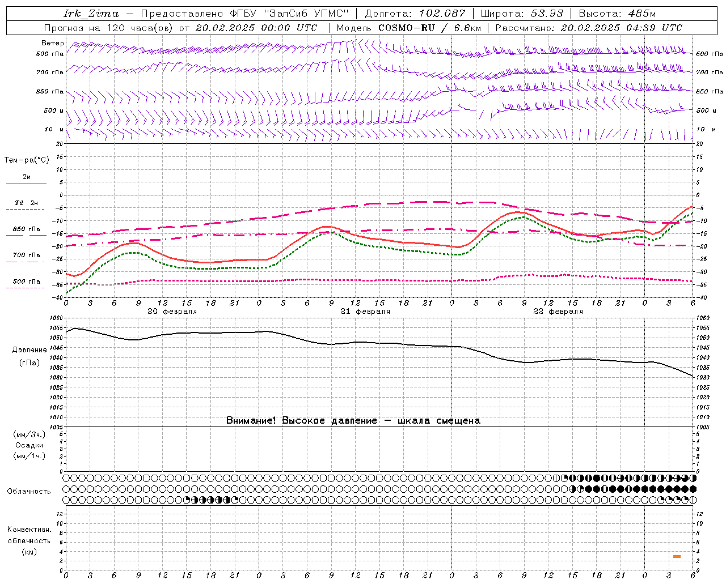Click the 'Облачность' cloudiness label
This screenshot has height=580, width=726.
point(29,492)
